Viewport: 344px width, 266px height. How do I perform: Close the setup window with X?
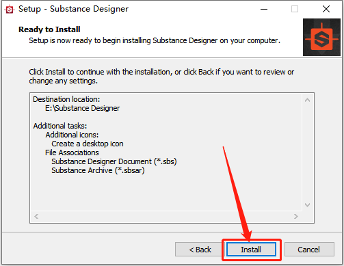click(326, 10)
